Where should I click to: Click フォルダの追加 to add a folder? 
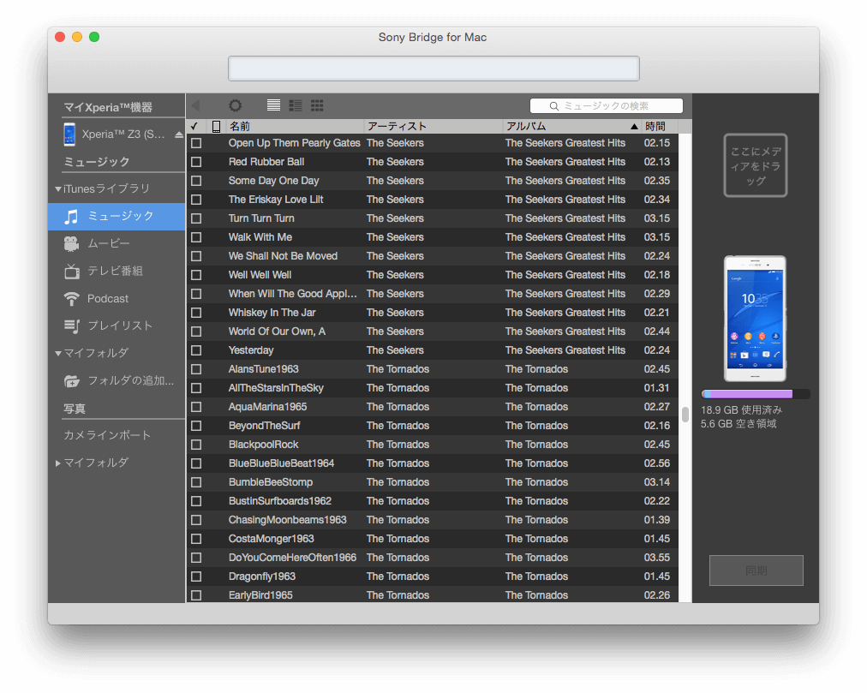131,380
